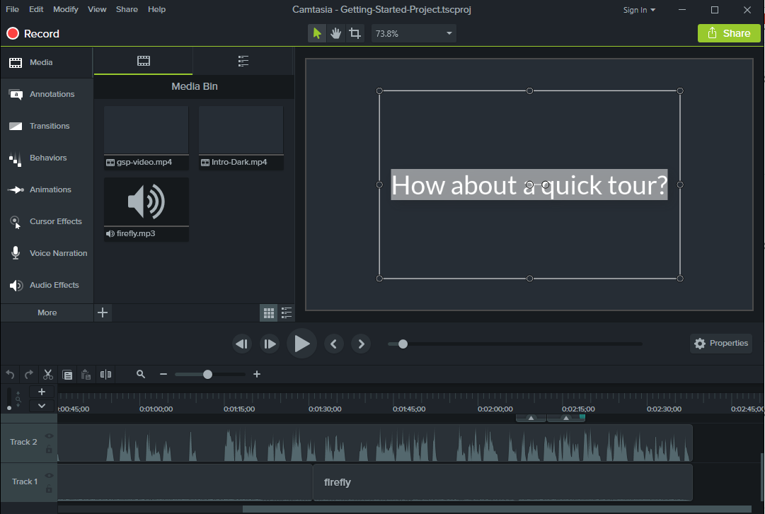Switch Media Bin to list view

click(286, 313)
